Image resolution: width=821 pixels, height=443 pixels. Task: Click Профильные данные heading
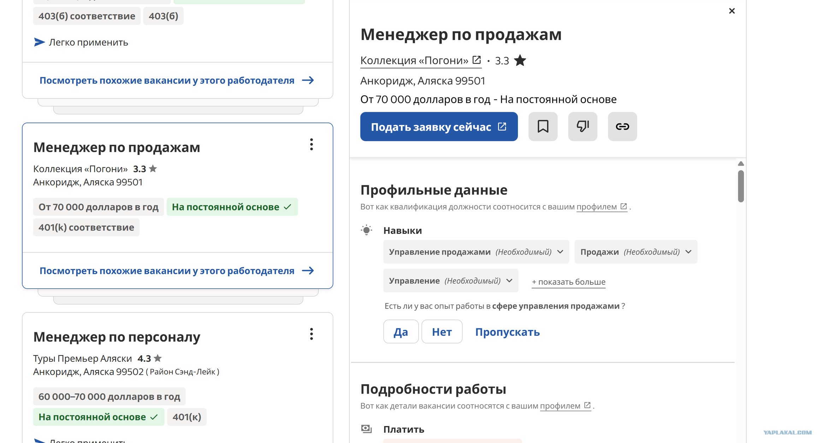pyautogui.click(x=433, y=190)
